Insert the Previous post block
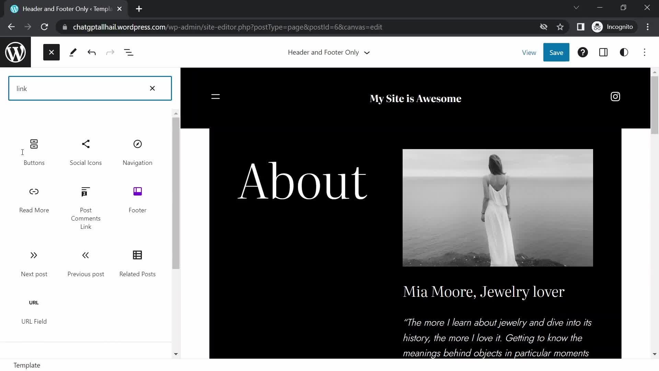The width and height of the screenshot is (659, 371). pos(86,264)
